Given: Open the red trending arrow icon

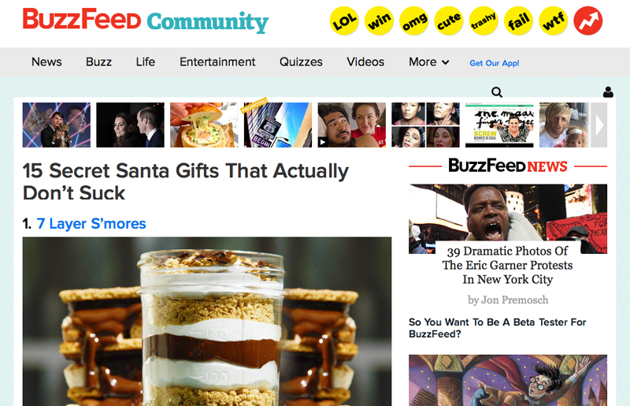Looking at the screenshot, I should [x=587, y=21].
